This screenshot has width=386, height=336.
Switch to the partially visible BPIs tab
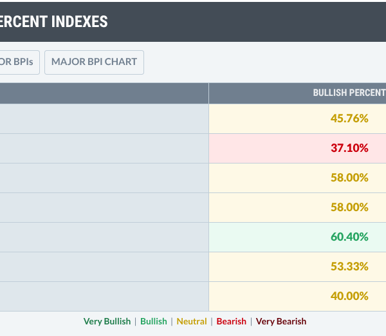coord(20,62)
